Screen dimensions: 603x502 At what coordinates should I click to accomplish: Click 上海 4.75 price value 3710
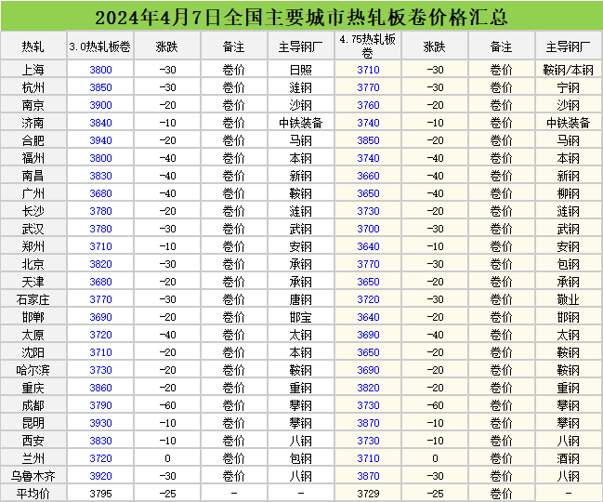(x=368, y=69)
